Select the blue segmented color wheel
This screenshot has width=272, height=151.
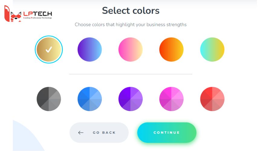(89, 99)
